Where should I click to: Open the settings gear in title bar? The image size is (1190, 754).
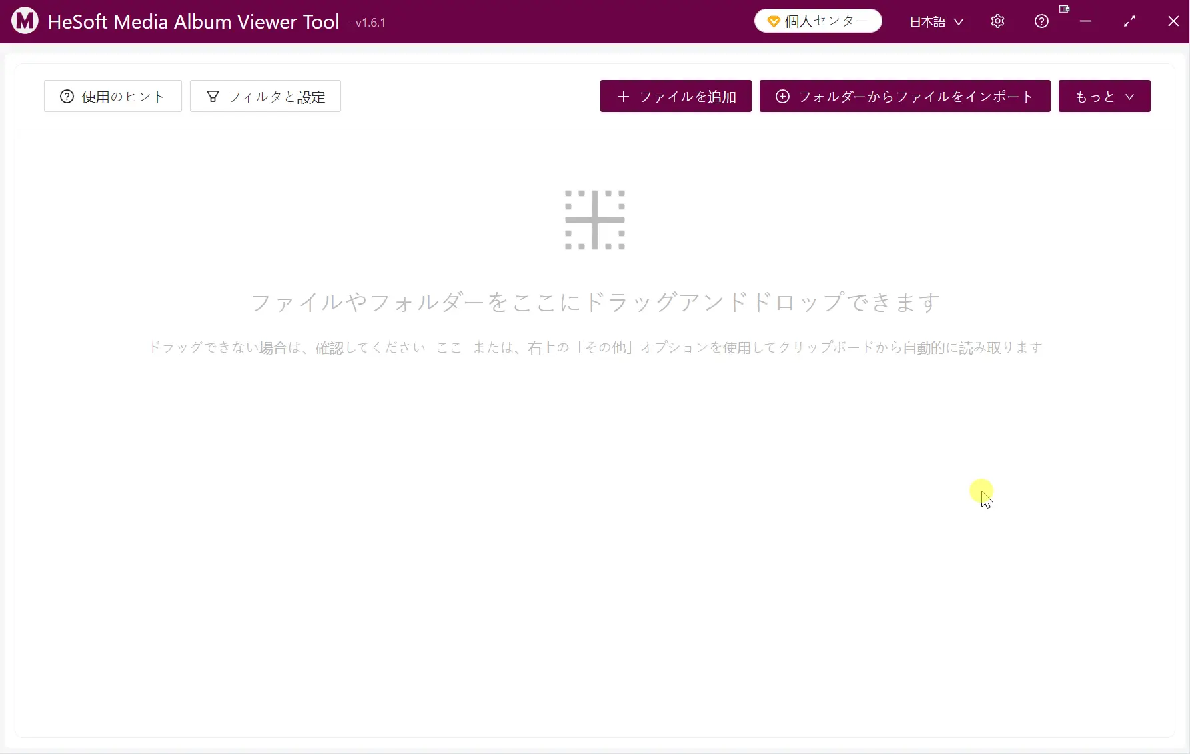[x=997, y=21]
